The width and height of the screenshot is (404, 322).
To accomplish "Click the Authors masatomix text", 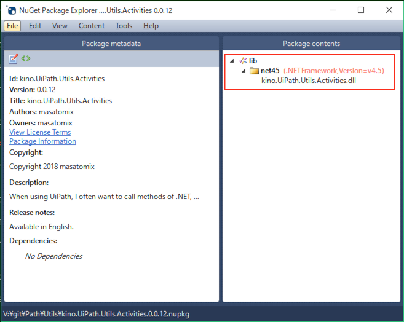I will click(x=41, y=112).
